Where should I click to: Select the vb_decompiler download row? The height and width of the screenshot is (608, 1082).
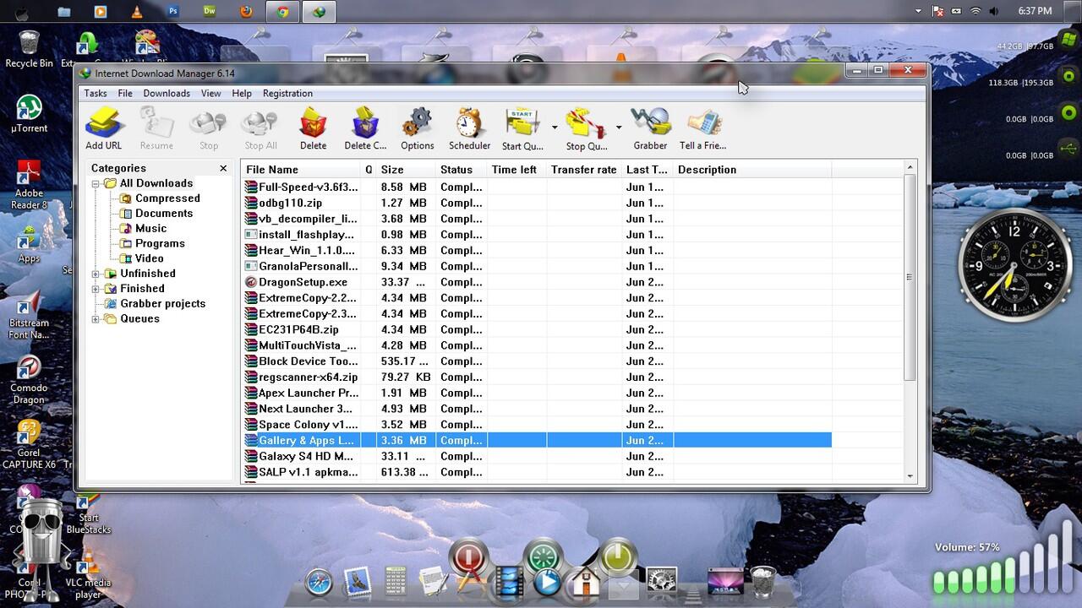pyautogui.click(x=537, y=219)
